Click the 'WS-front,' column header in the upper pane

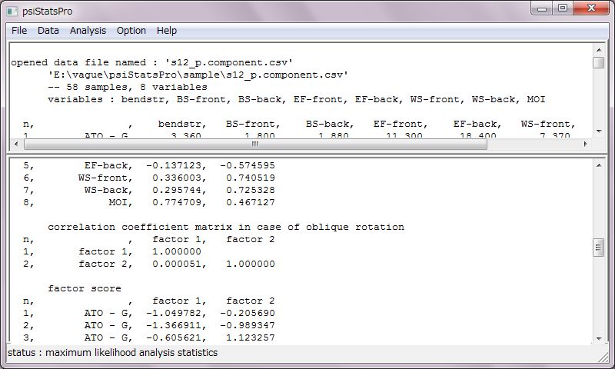tap(548, 125)
